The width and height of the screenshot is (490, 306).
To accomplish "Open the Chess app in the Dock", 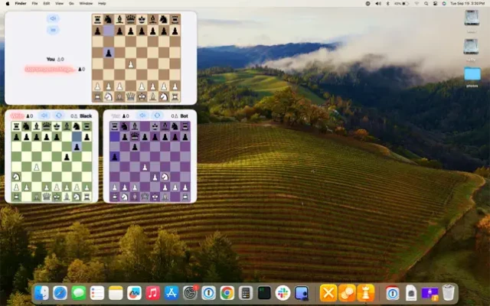I will click(365, 293).
